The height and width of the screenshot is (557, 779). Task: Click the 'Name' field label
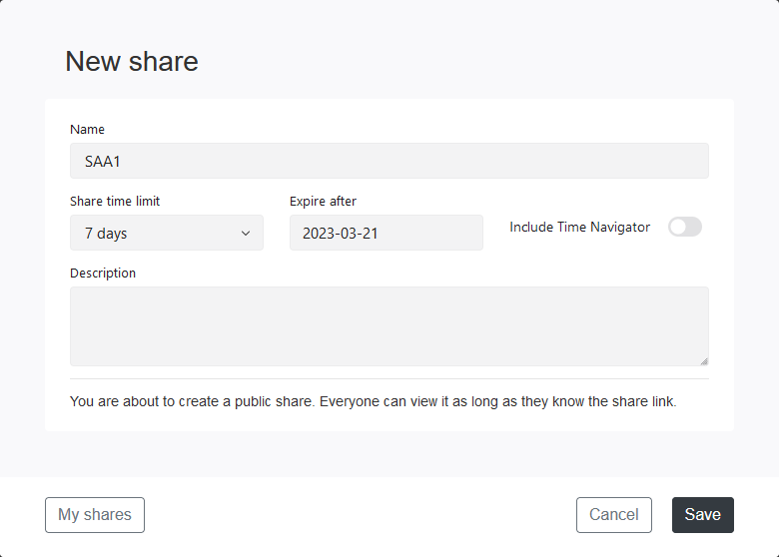point(88,129)
